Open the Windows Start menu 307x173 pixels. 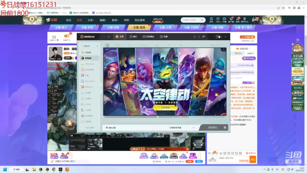(5, 170)
